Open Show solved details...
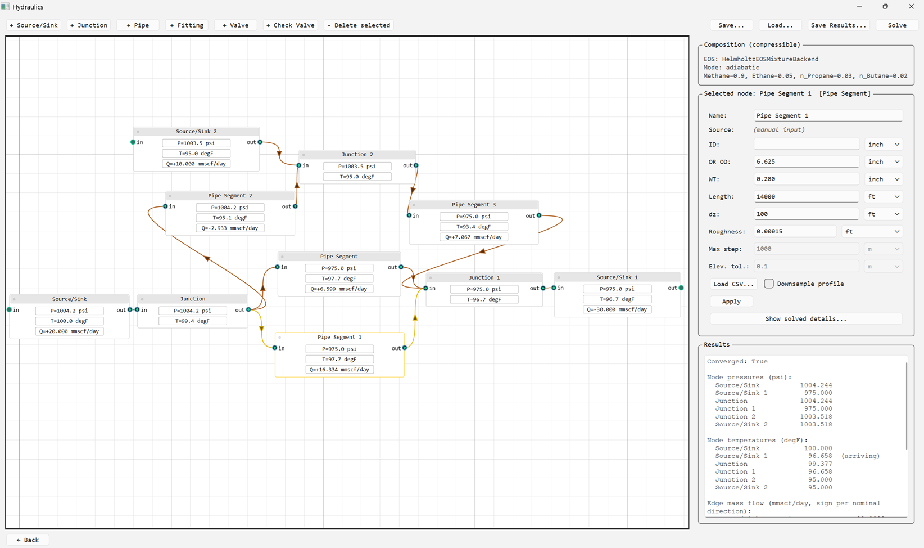 click(x=806, y=319)
